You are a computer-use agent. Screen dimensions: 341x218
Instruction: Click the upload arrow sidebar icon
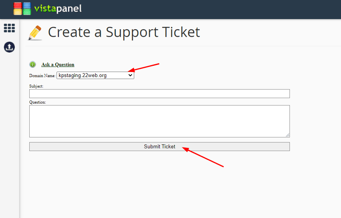tap(9, 47)
